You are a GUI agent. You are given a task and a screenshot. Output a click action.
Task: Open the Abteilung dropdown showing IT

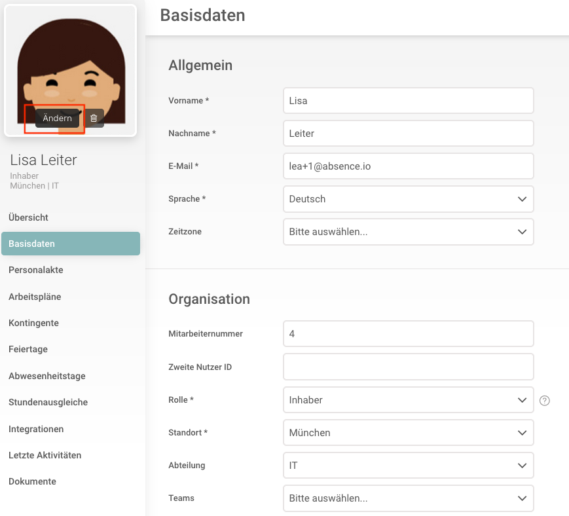(408, 465)
